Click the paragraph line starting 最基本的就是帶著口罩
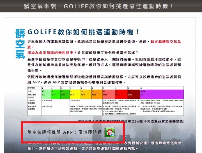The width and height of the screenshot is (202, 153). click(104, 59)
